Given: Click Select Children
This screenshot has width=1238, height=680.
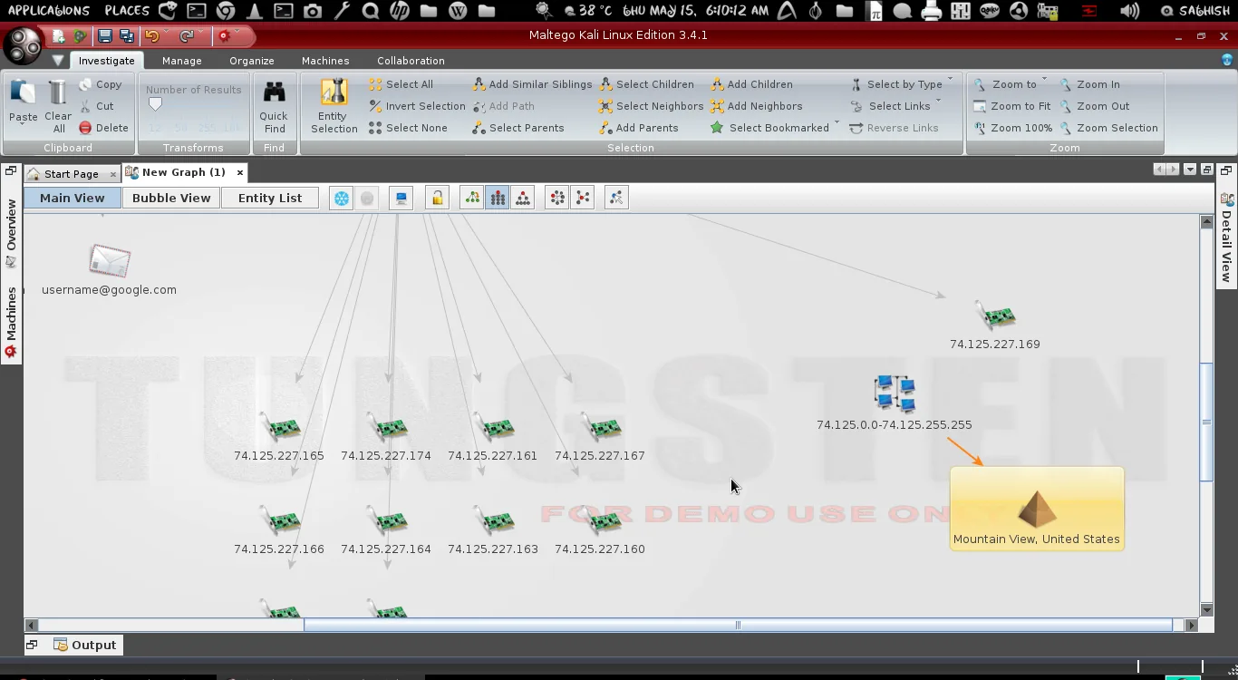Looking at the screenshot, I should [x=646, y=84].
